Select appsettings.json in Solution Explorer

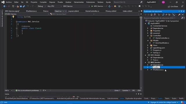coord(159,48)
